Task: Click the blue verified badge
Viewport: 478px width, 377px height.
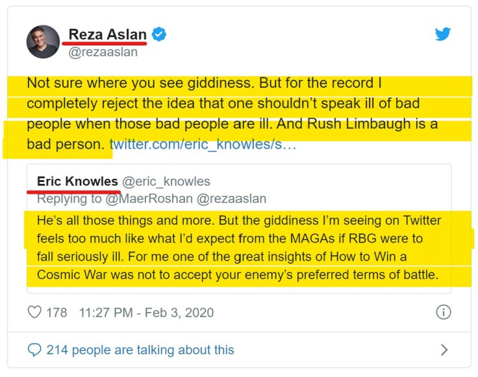Action: [x=158, y=34]
